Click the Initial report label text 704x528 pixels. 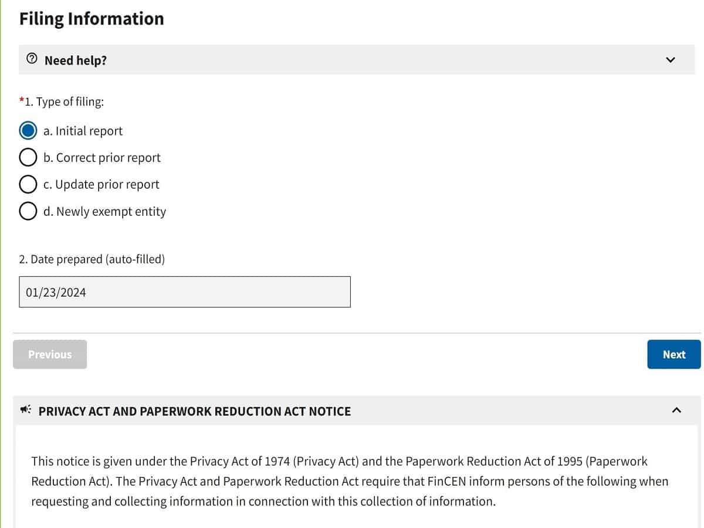tap(83, 131)
